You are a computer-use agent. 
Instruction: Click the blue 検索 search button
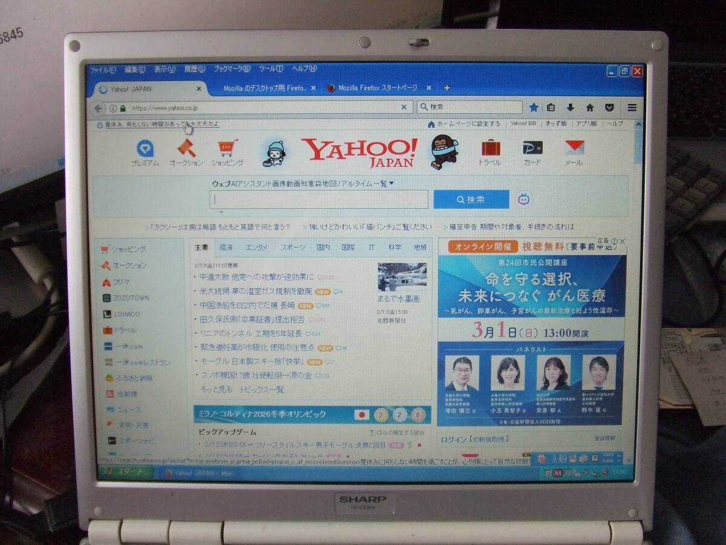pos(471,200)
